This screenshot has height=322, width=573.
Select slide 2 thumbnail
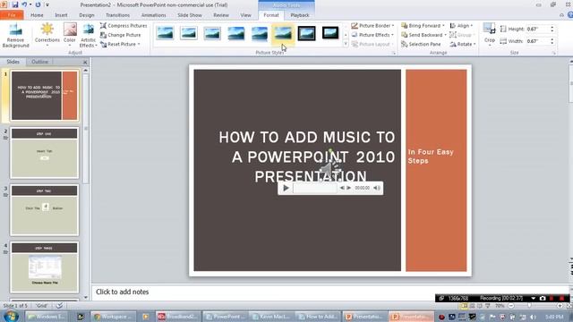pos(44,153)
